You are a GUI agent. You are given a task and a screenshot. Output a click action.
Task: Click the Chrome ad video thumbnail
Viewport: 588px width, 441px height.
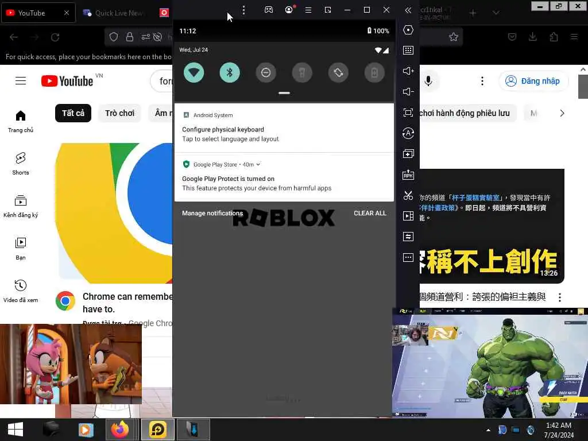click(x=114, y=213)
